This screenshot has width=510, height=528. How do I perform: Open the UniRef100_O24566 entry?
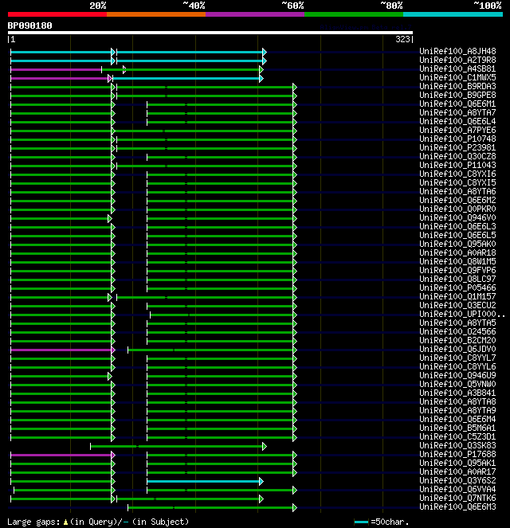click(x=457, y=331)
